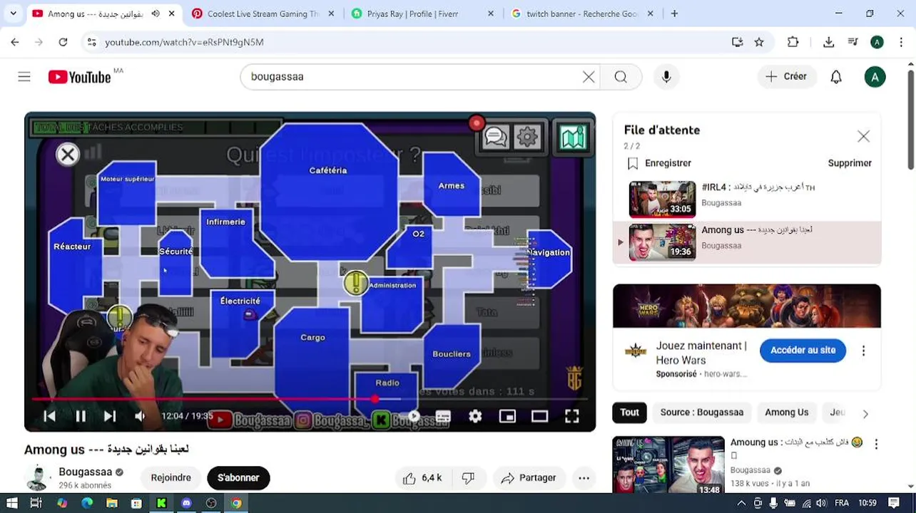Screen dimensions: 916x513
Task: Open the Chrome extensions puzzle icon
Action: click(x=793, y=42)
